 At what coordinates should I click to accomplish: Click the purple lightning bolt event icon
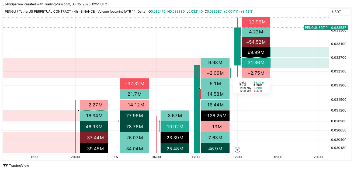point(237,150)
